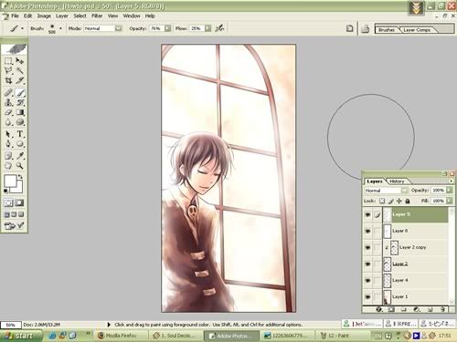Click Add layer style icon in Layers panel

[378, 309]
